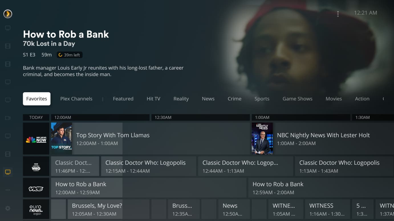
Task: Open the sidebar settings gear
Action: pos(8,208)
